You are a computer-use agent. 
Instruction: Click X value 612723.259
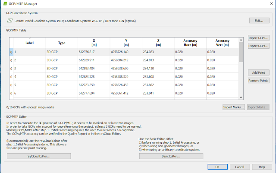87,85
